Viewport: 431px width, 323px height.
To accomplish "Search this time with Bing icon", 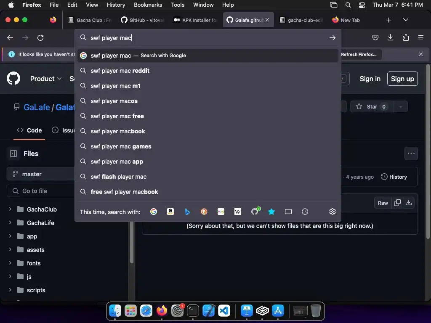I will pyautogui.click(x=187, y=212).
